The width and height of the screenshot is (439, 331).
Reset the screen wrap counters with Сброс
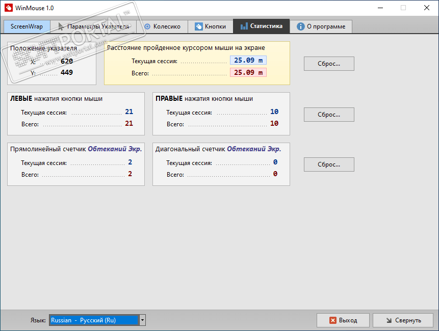click(x=329, y=164)
